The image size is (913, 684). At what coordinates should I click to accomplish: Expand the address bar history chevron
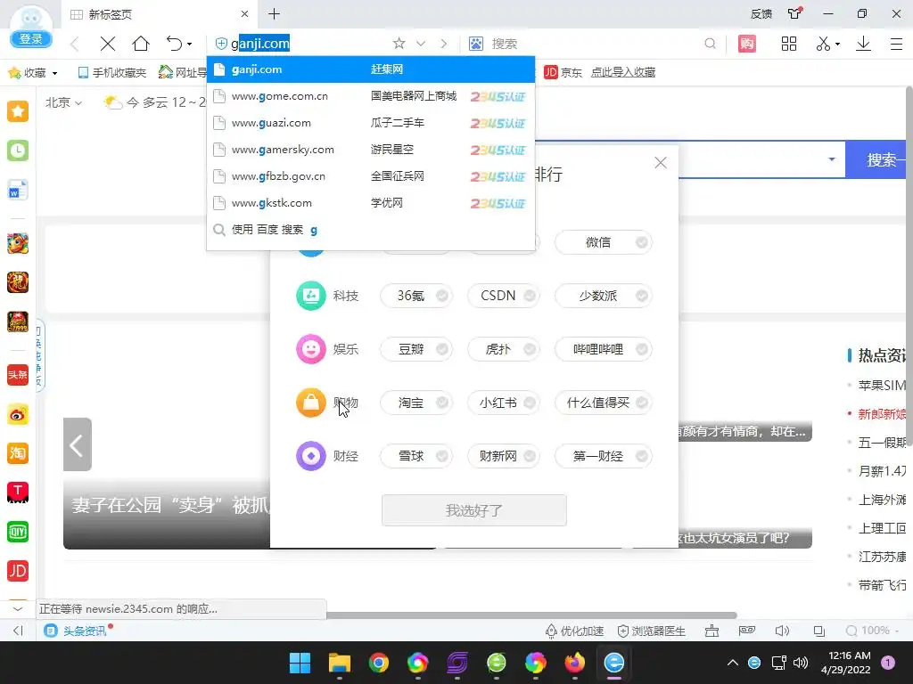[x=421, y=44]
